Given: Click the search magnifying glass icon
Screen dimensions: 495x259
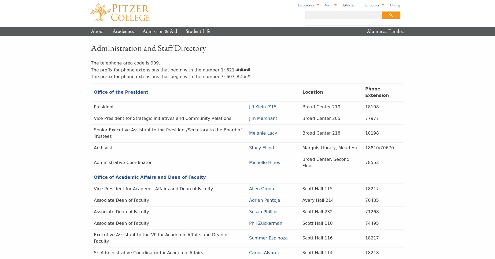Looking at the screenshot, I should pyautogui.click(x=391, y=15).
